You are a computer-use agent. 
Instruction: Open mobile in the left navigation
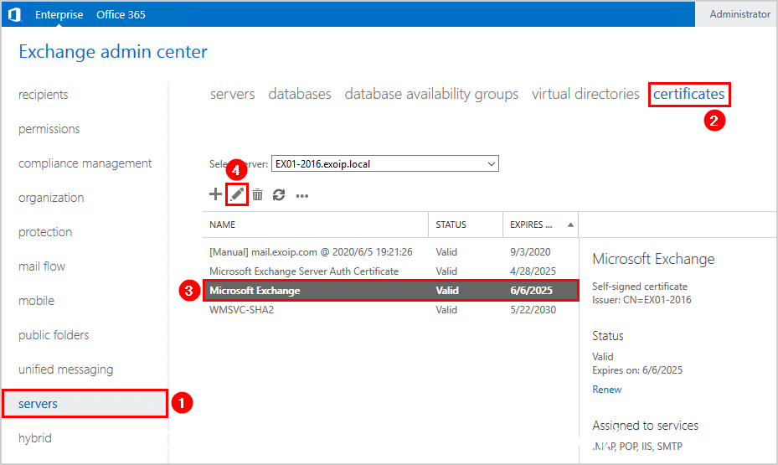point(36,301)
